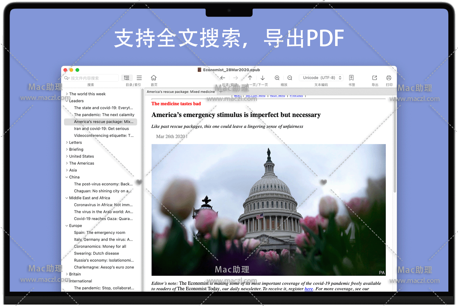Image resolution: width=458 pixels, height=306 pixels.
Task: Open the Unicode (UTF-8) encoding dropdown
Action: 322,78
